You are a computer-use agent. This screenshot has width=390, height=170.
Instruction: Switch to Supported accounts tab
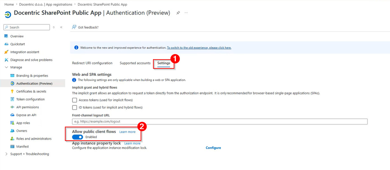click(x=135, y=63)
